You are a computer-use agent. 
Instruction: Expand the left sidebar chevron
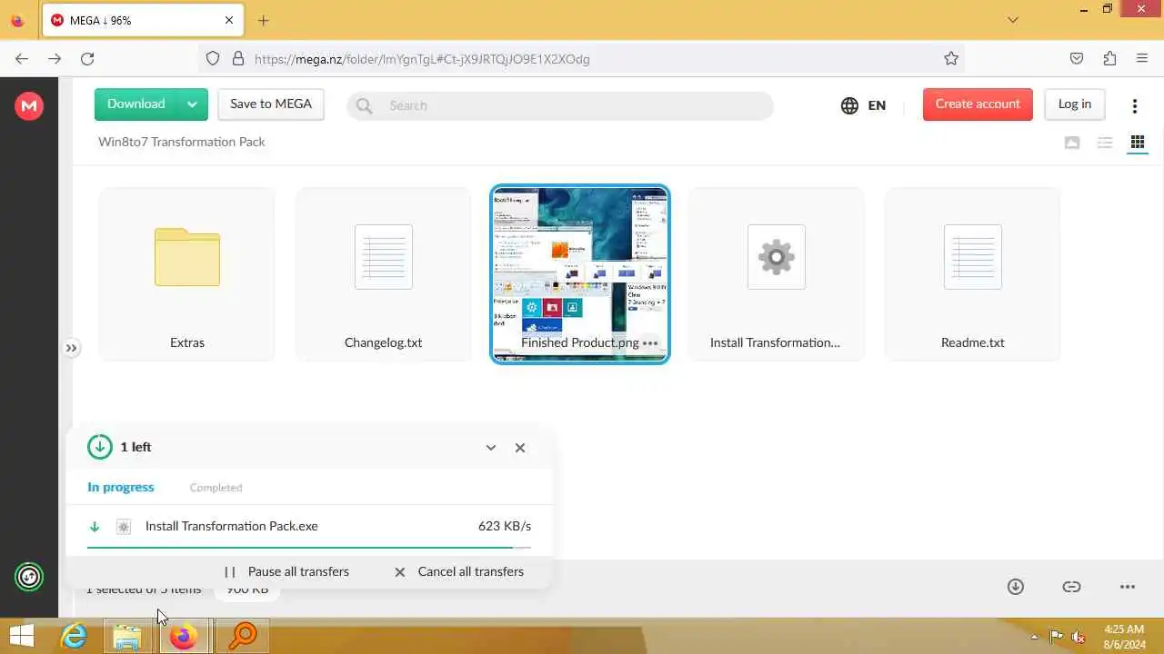[71, 348]
